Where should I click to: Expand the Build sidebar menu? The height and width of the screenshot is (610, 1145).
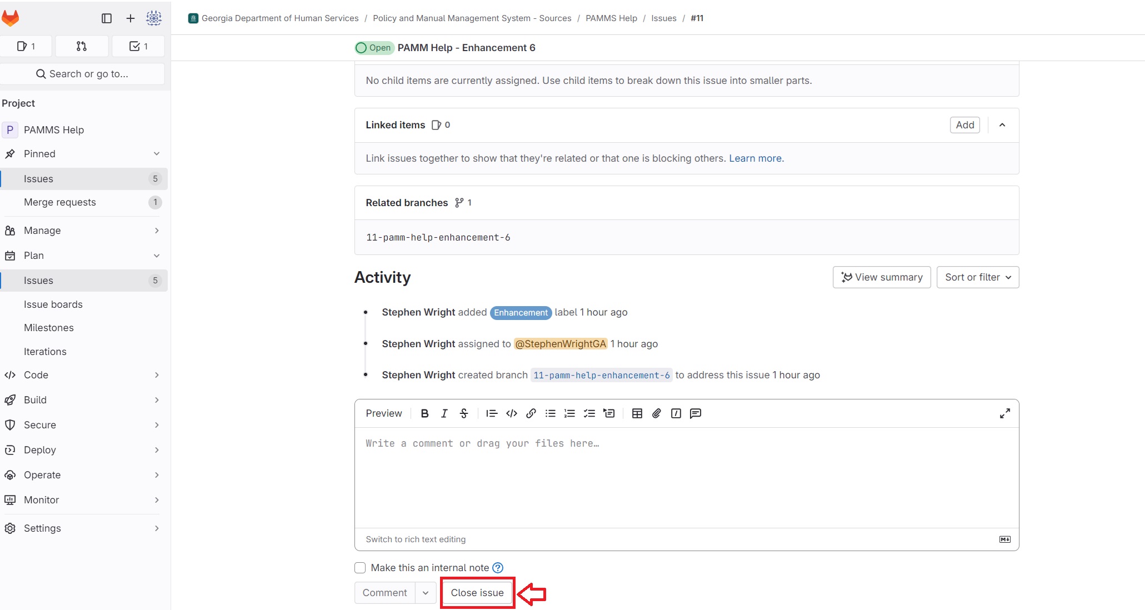click(x=83, y=400)
